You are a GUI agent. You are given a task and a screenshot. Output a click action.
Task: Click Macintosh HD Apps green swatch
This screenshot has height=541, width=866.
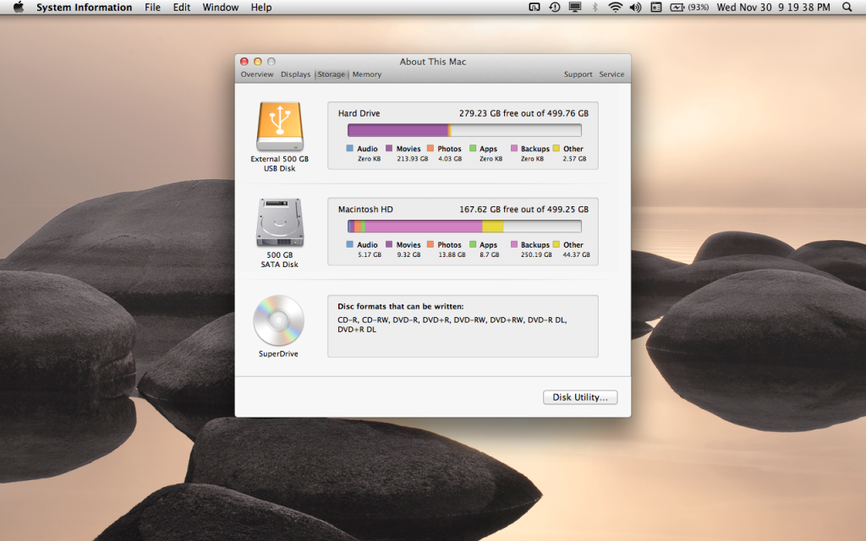[473, 244]
